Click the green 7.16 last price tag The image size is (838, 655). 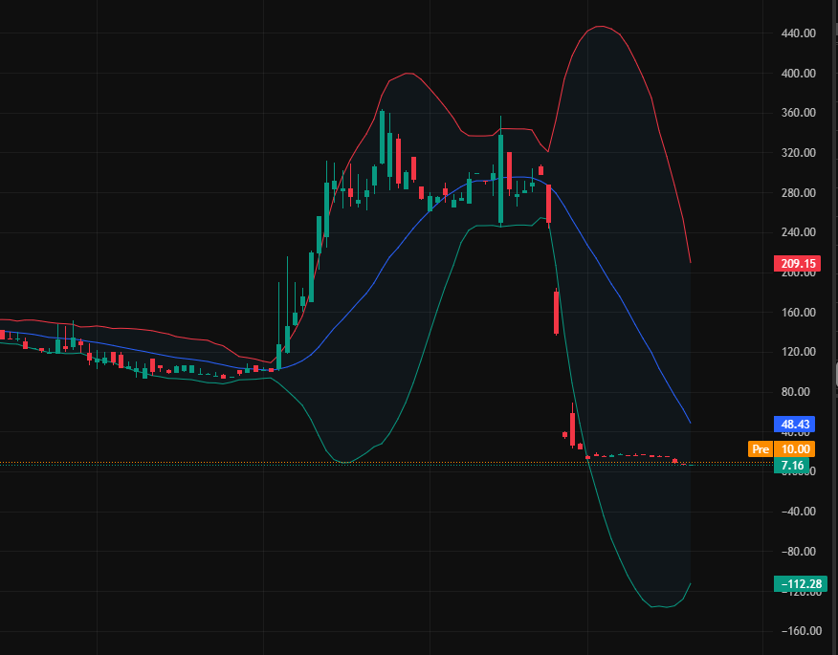791,466
